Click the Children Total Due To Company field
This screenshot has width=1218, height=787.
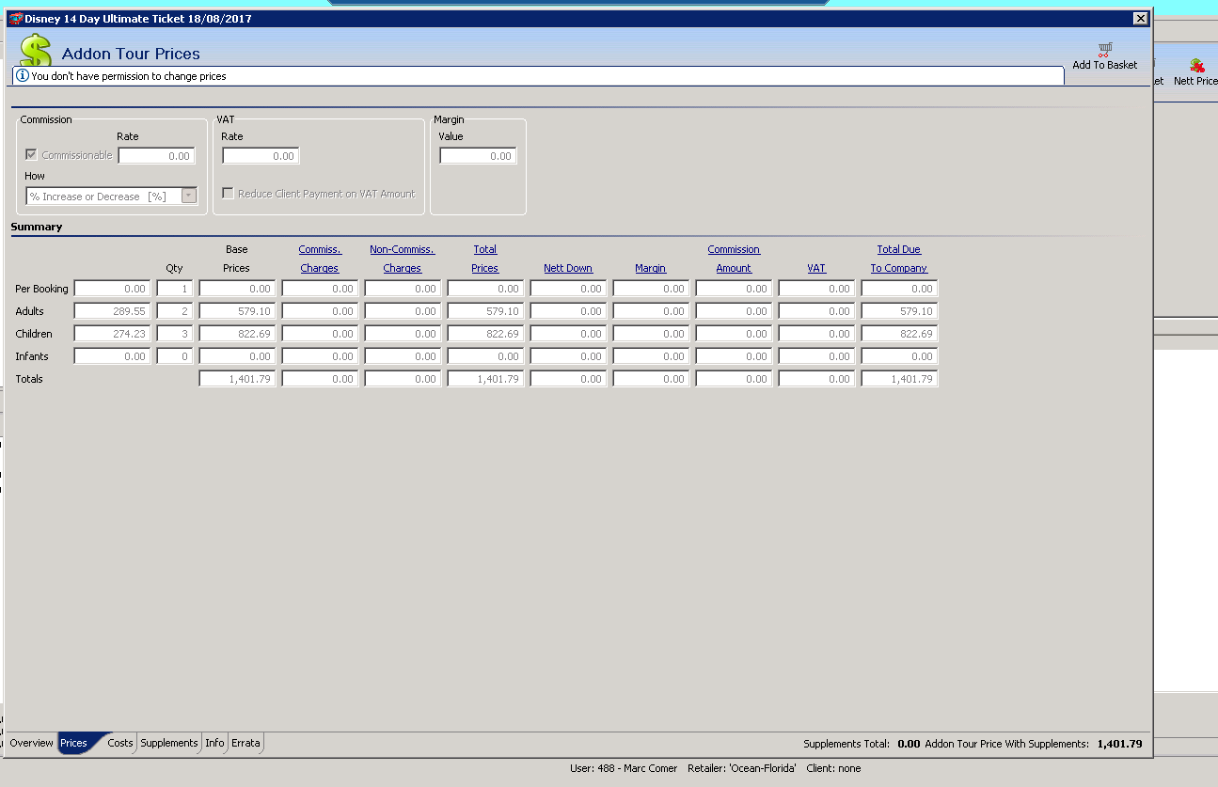(899, 334)
